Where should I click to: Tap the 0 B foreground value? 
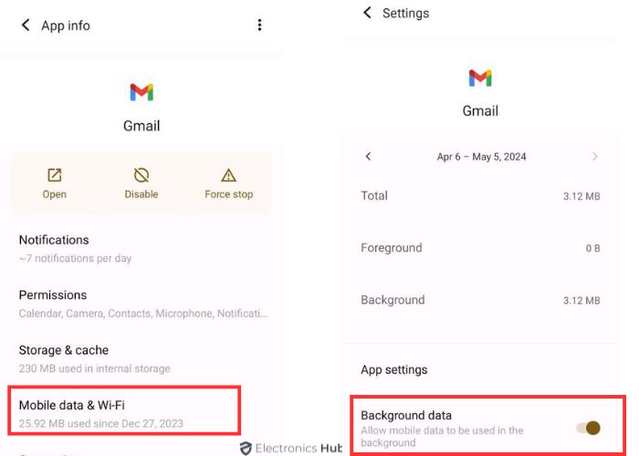tap(593, 248)
